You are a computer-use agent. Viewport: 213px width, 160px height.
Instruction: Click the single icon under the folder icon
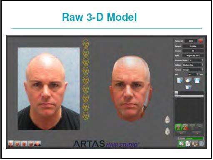pos(188,87)
